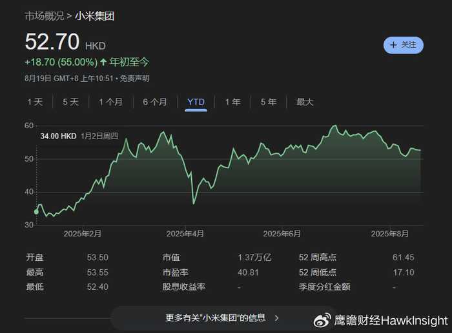Select the 5 年 range tab

point(269,102)
